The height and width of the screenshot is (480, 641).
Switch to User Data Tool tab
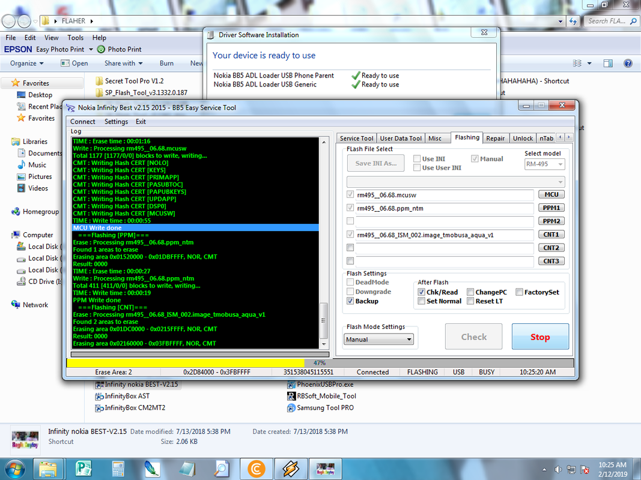tap(401, 139)
